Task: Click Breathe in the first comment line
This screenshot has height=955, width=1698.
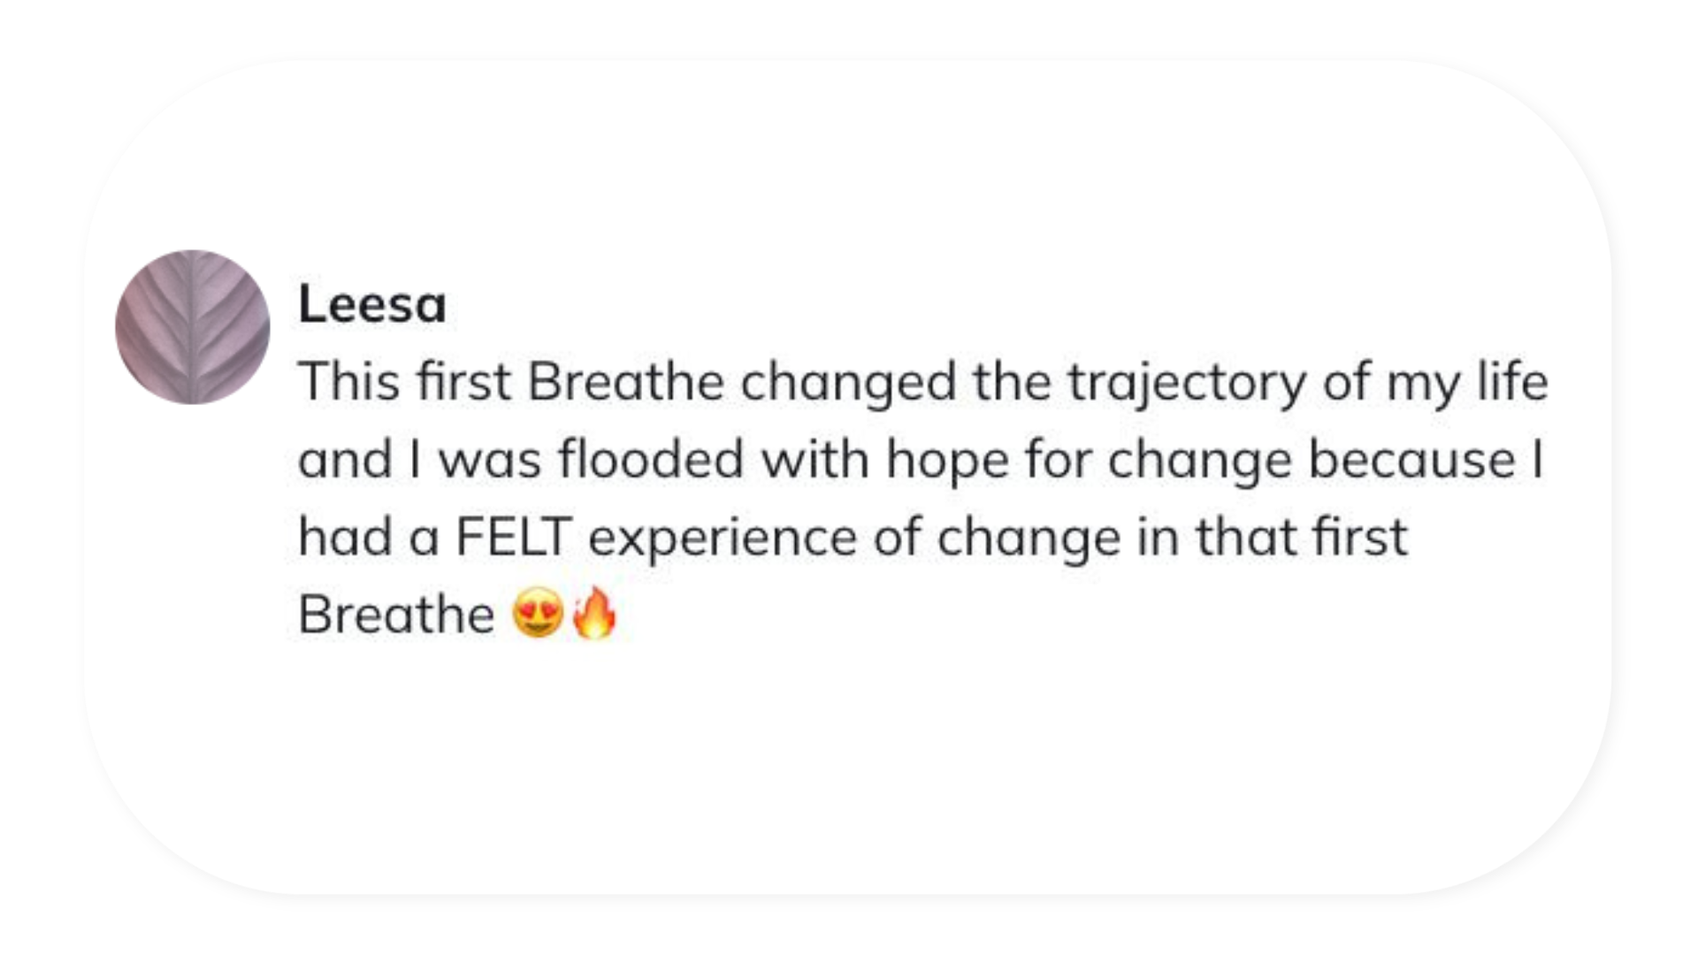Action: (626, 381)
